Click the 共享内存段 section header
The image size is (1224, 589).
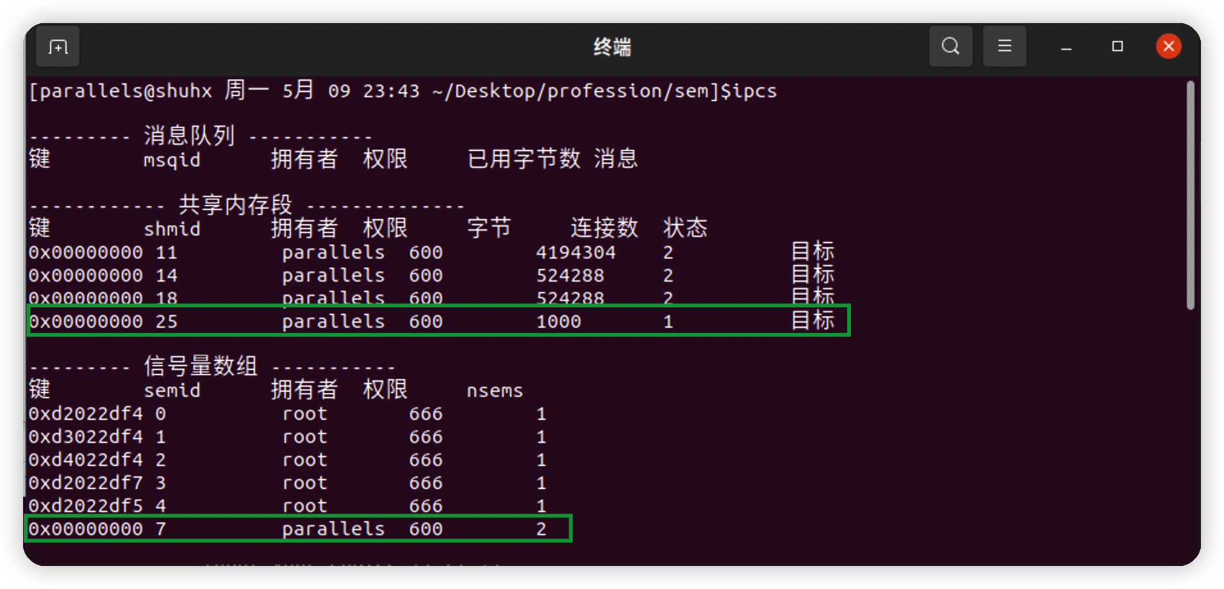(235, 204)
